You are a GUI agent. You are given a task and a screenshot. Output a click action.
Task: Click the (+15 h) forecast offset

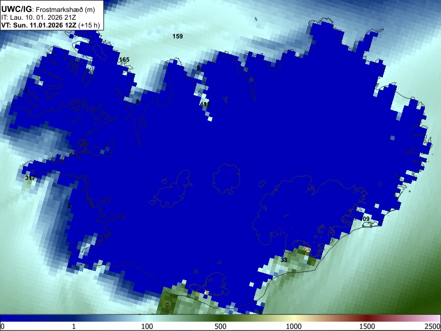click(89, 25)
